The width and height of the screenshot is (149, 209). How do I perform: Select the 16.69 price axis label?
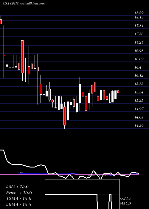(x=139, y=59)
